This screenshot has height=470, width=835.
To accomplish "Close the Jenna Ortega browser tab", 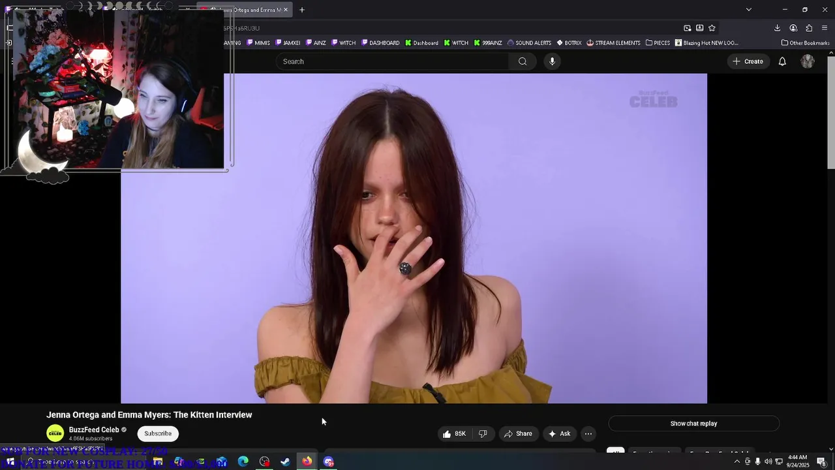I will coord(285,10).
